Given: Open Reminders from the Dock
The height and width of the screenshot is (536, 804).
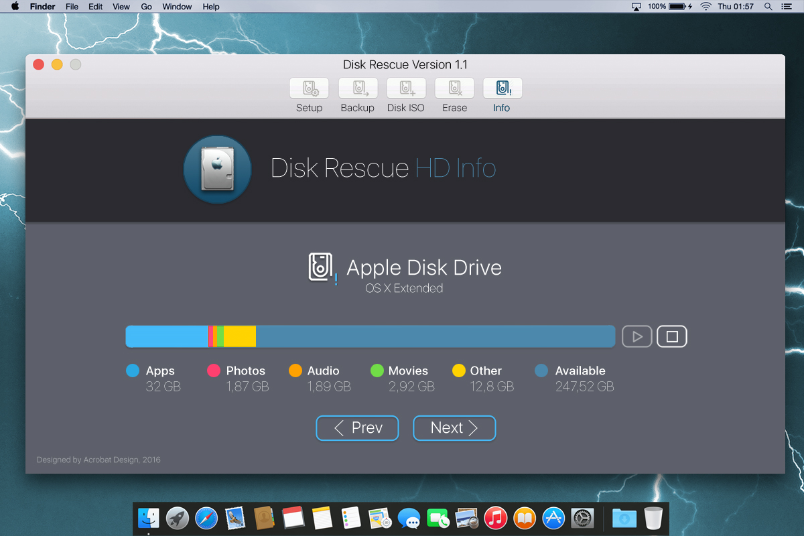Looking at the screenshot, I should [x=351, y=518].
